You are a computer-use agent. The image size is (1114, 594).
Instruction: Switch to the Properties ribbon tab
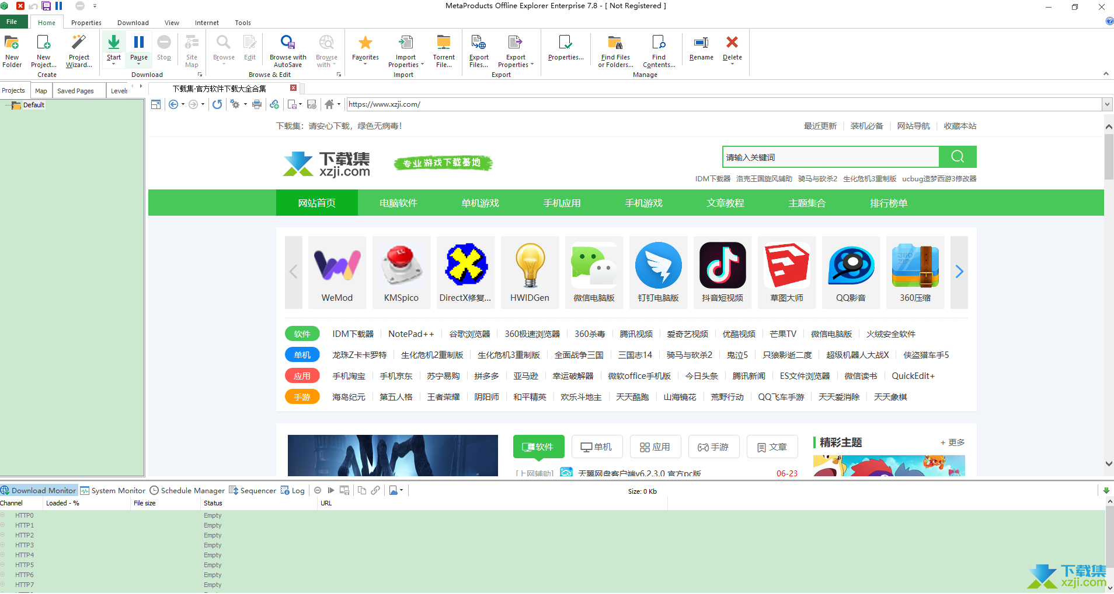pos(86,23)
